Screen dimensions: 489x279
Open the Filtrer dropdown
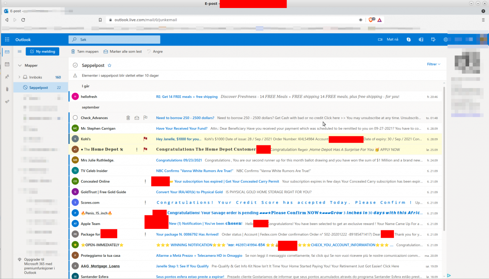[x=432, y=64]
